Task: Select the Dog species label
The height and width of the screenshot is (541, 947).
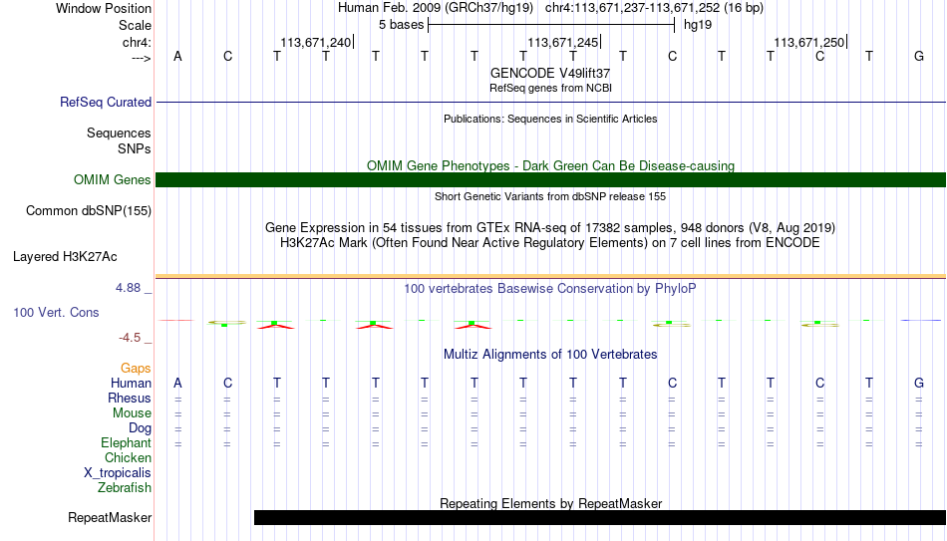Action: [x=141, y=428]
